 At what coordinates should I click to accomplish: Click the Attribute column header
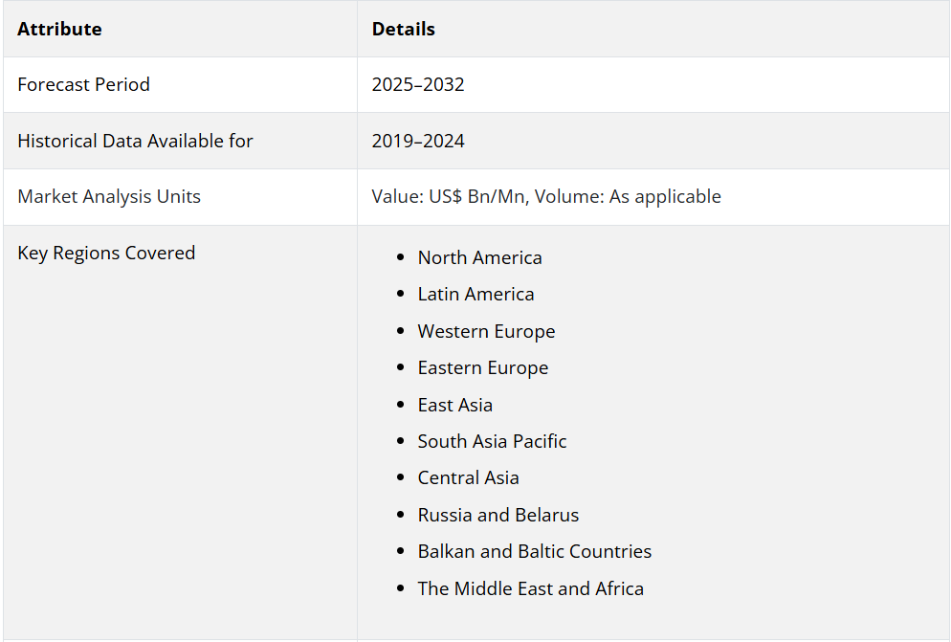[59, 29]
